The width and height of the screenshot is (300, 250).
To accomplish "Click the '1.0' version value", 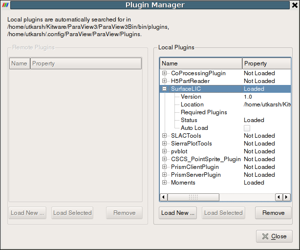I will pyautogui.click(x=248, y=97).
